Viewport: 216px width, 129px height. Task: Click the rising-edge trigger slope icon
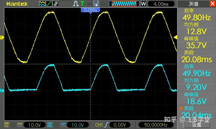click(106, 125)
